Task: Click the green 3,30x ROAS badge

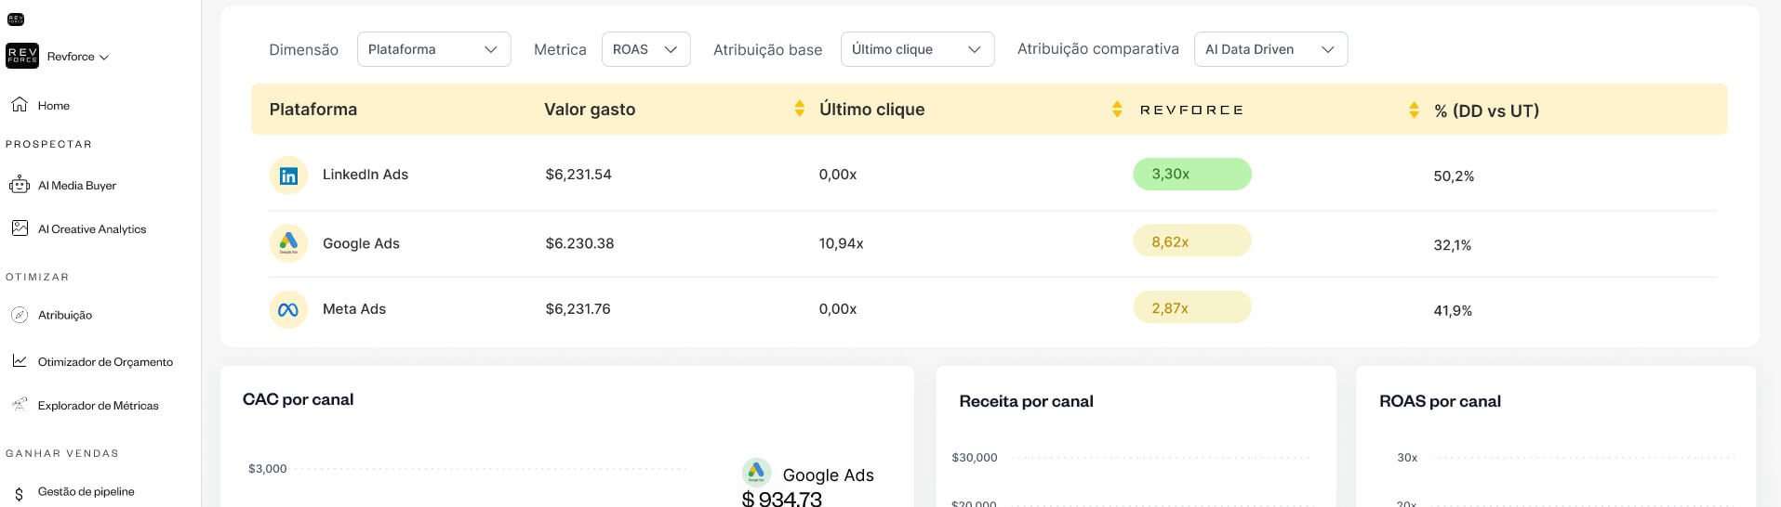Action: (1192, 174)
